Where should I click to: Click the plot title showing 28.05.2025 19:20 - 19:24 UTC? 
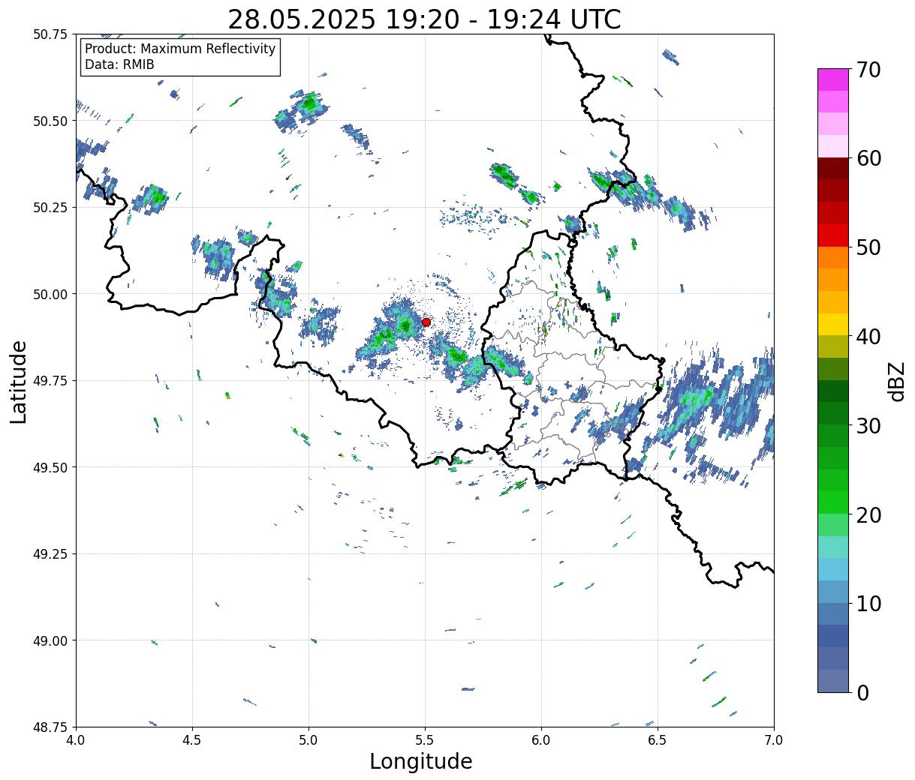pos(424,19)
